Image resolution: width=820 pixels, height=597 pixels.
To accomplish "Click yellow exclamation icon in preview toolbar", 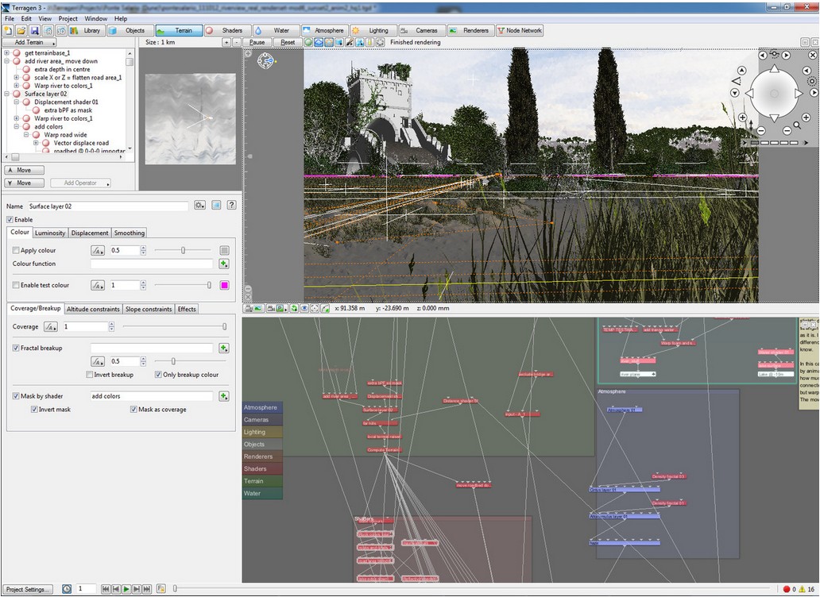I will click(369, 42).
